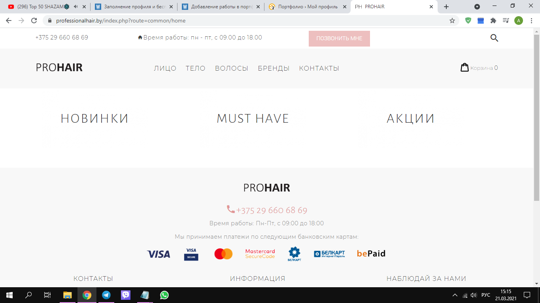Open the НОВИНКИ section
Image resolution: width=540 pixels, height=303 pixels.
[94, 118]
